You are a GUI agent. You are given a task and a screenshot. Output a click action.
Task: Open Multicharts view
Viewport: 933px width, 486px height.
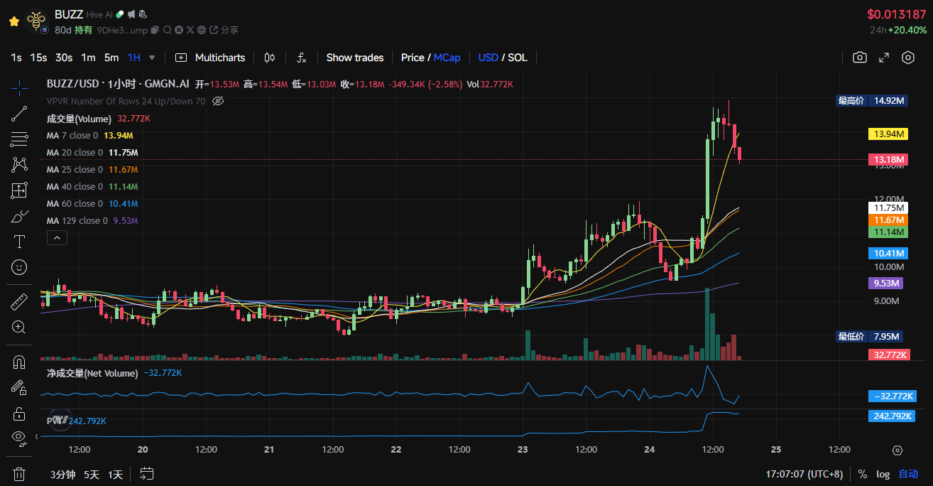click(x=211, y=58)
